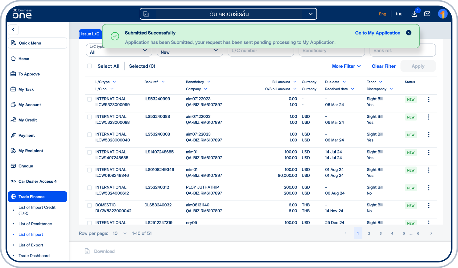Viewport: 458px width, 268px height.
Task: Click Clear Filter button
Action: pyautogui.click(x=383, y=66)
